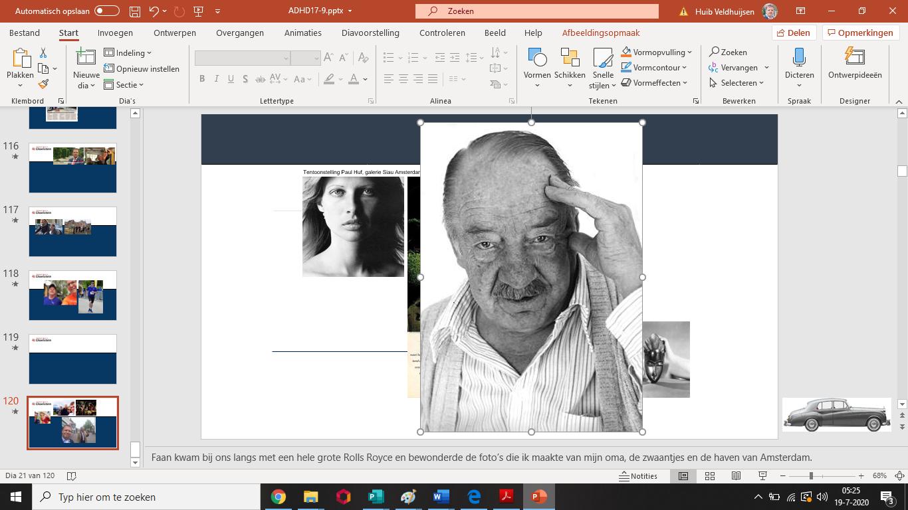Open Ontwerpideeën designer pane
This screenshot has height=510, width=908.
tap(855, 64)
